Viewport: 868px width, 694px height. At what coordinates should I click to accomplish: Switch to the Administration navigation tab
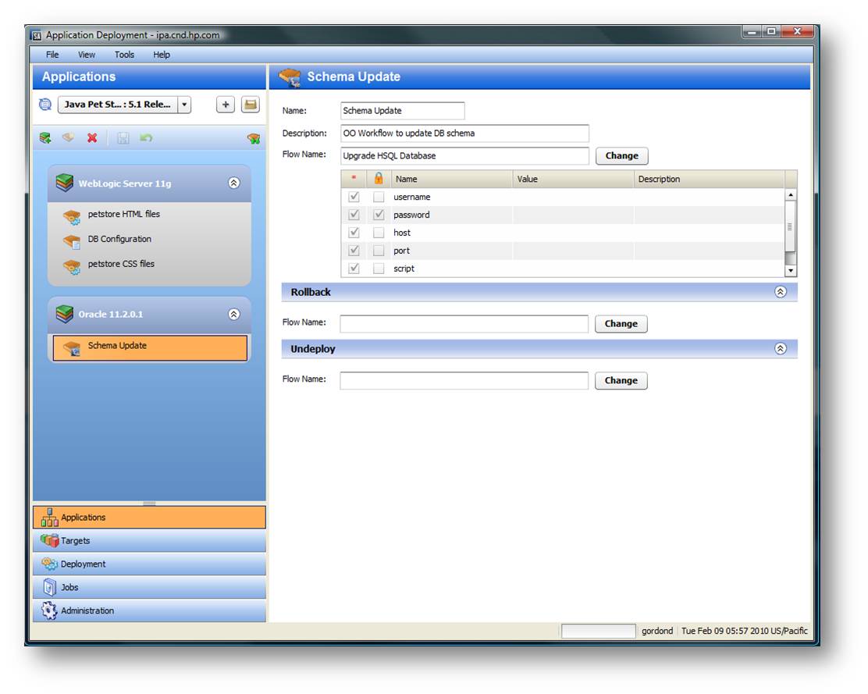pyautogui.click(x=149, y=610)
